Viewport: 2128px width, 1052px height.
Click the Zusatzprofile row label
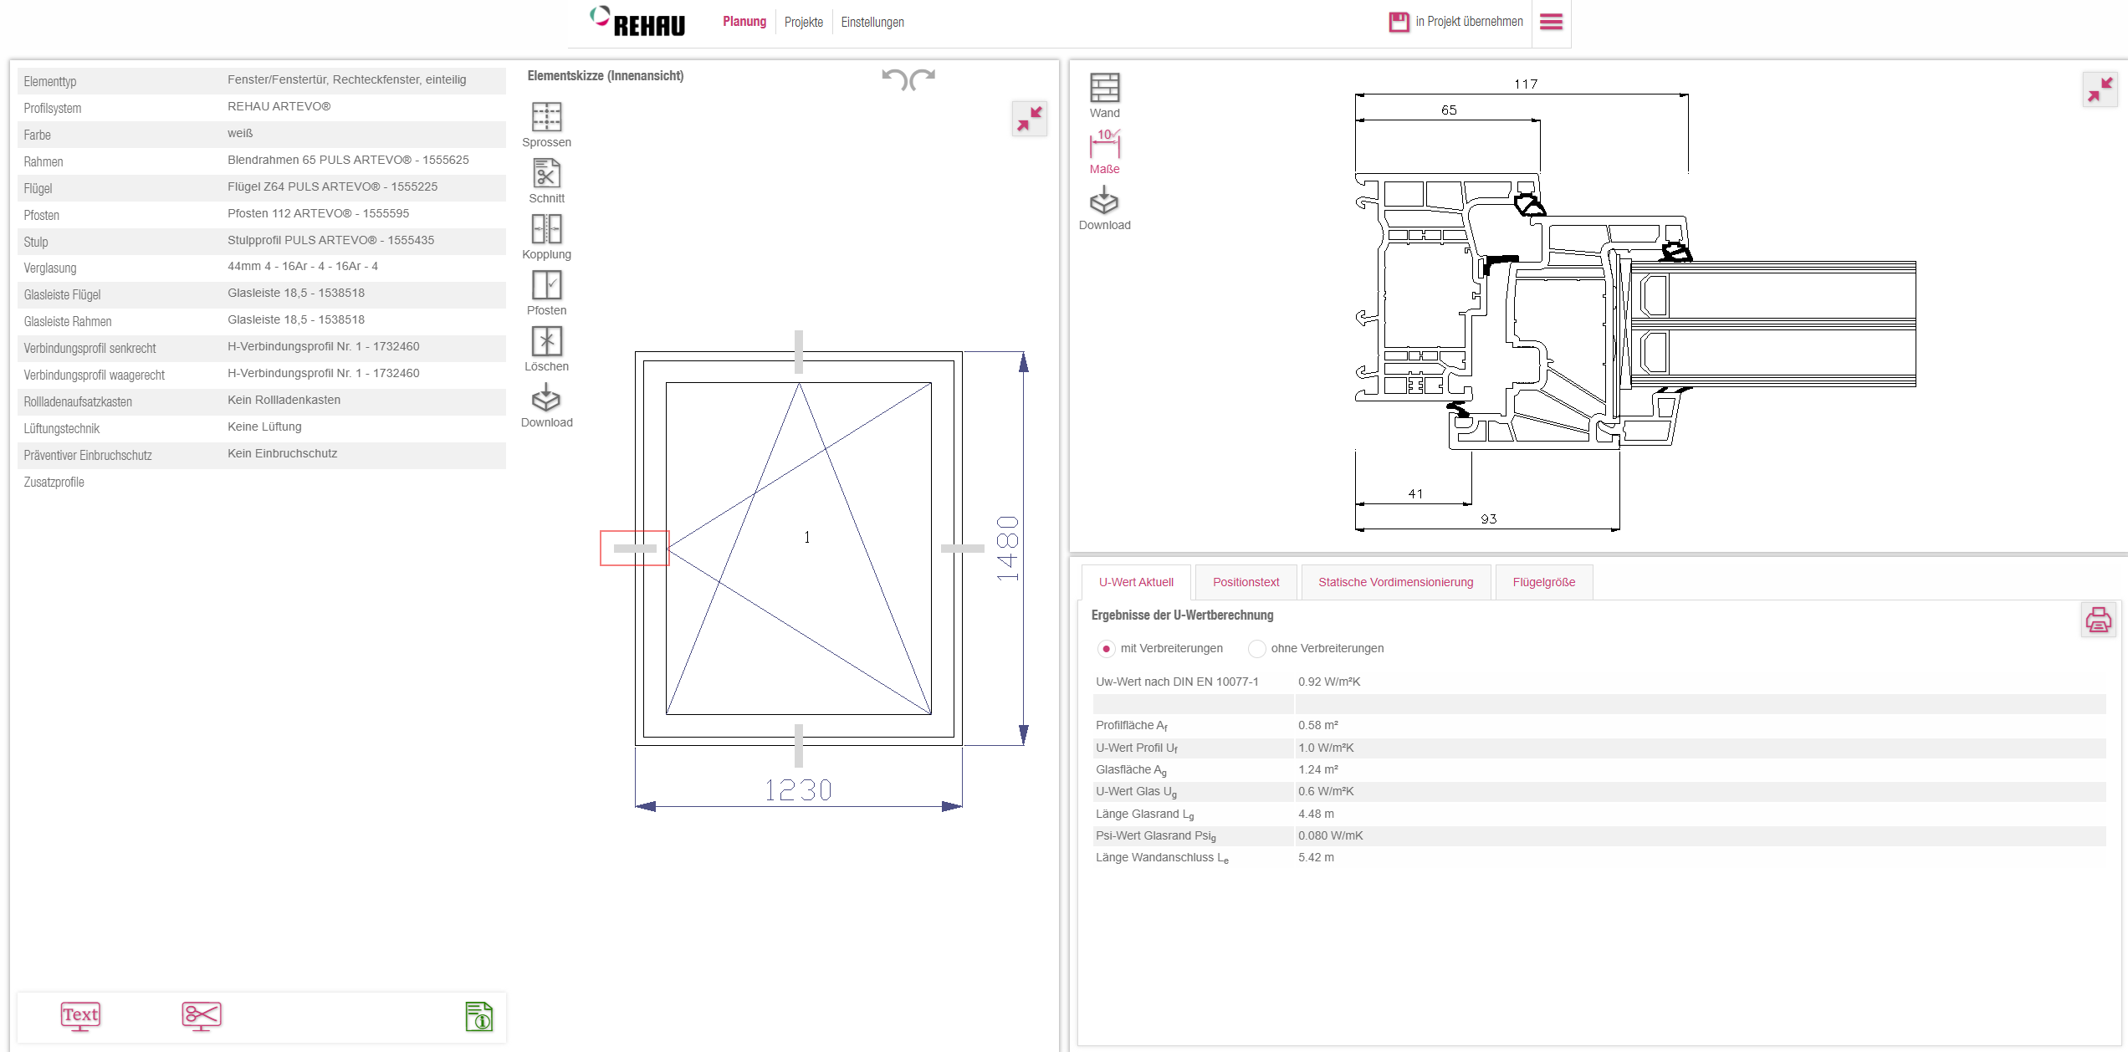[x=54, y=483]
